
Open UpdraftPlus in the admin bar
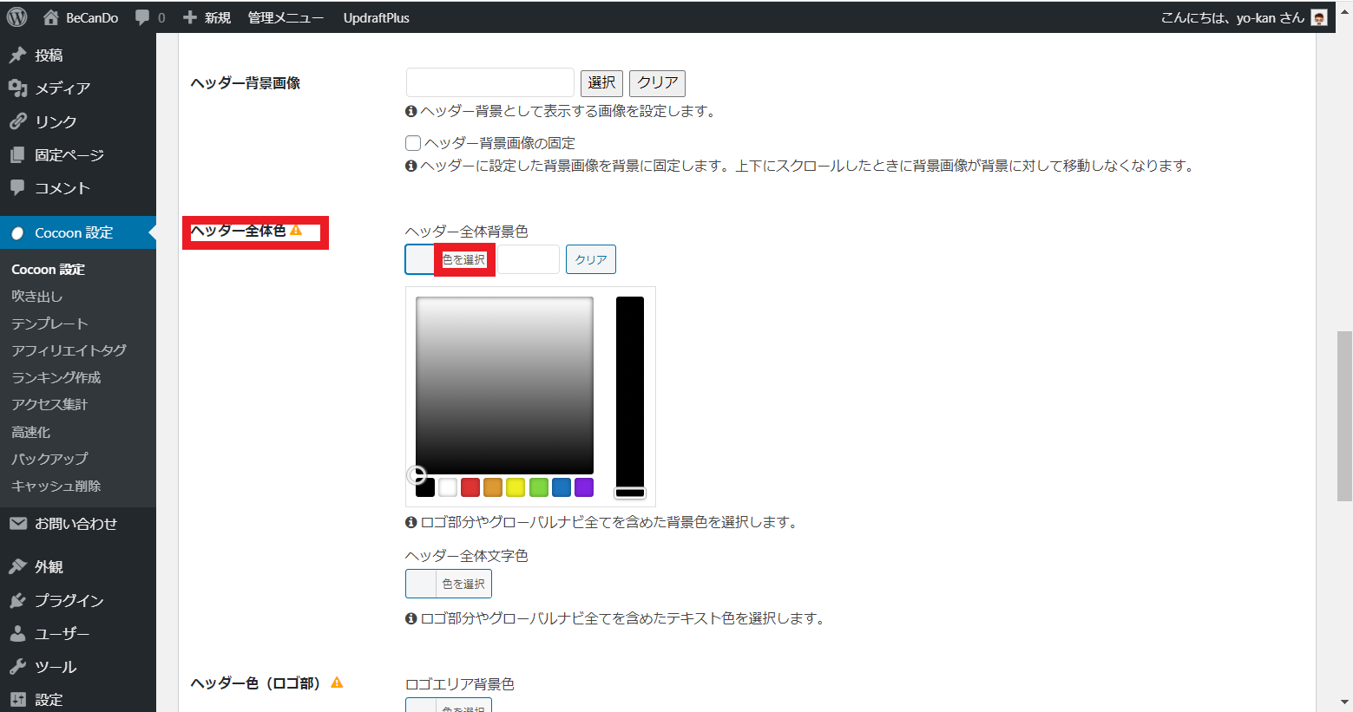tap(376, 17)
